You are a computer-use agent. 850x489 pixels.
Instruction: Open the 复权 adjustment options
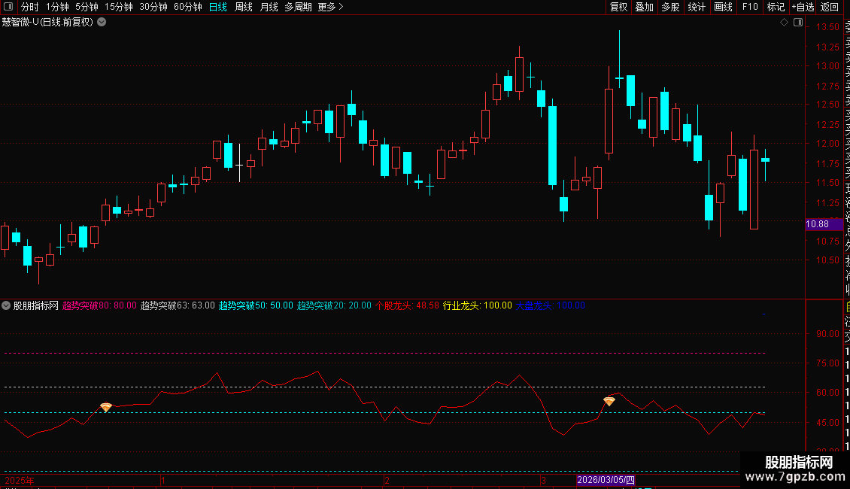tap(618, 7)
